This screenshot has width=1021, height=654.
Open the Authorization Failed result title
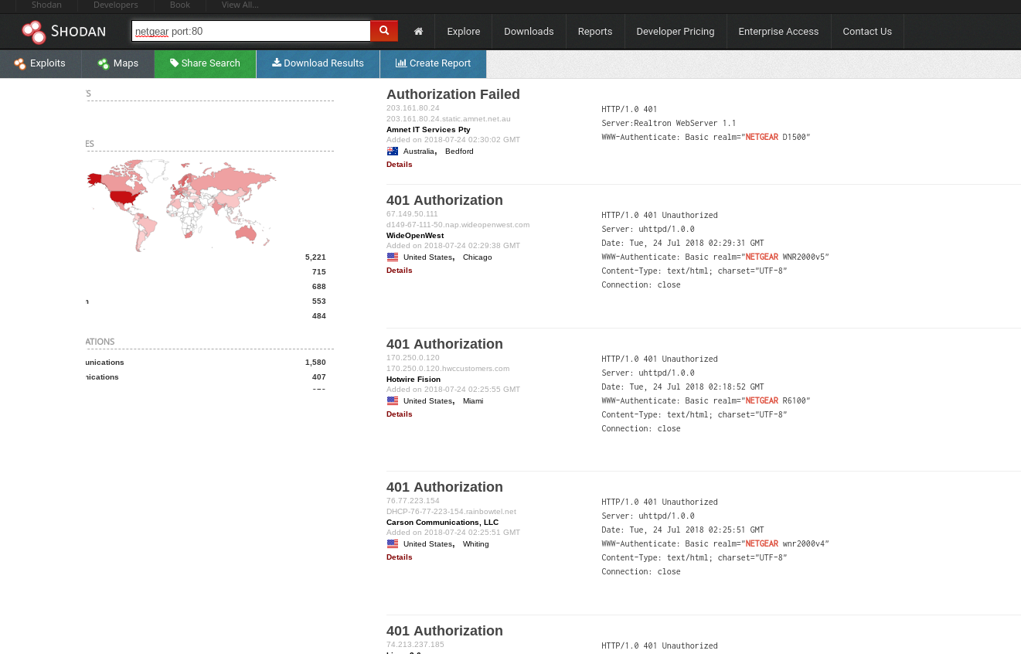[453, 94]
